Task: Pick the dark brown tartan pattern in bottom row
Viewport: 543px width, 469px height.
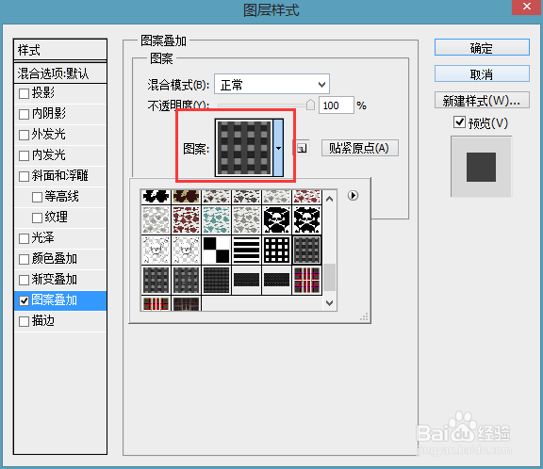Action: (186, 303)
